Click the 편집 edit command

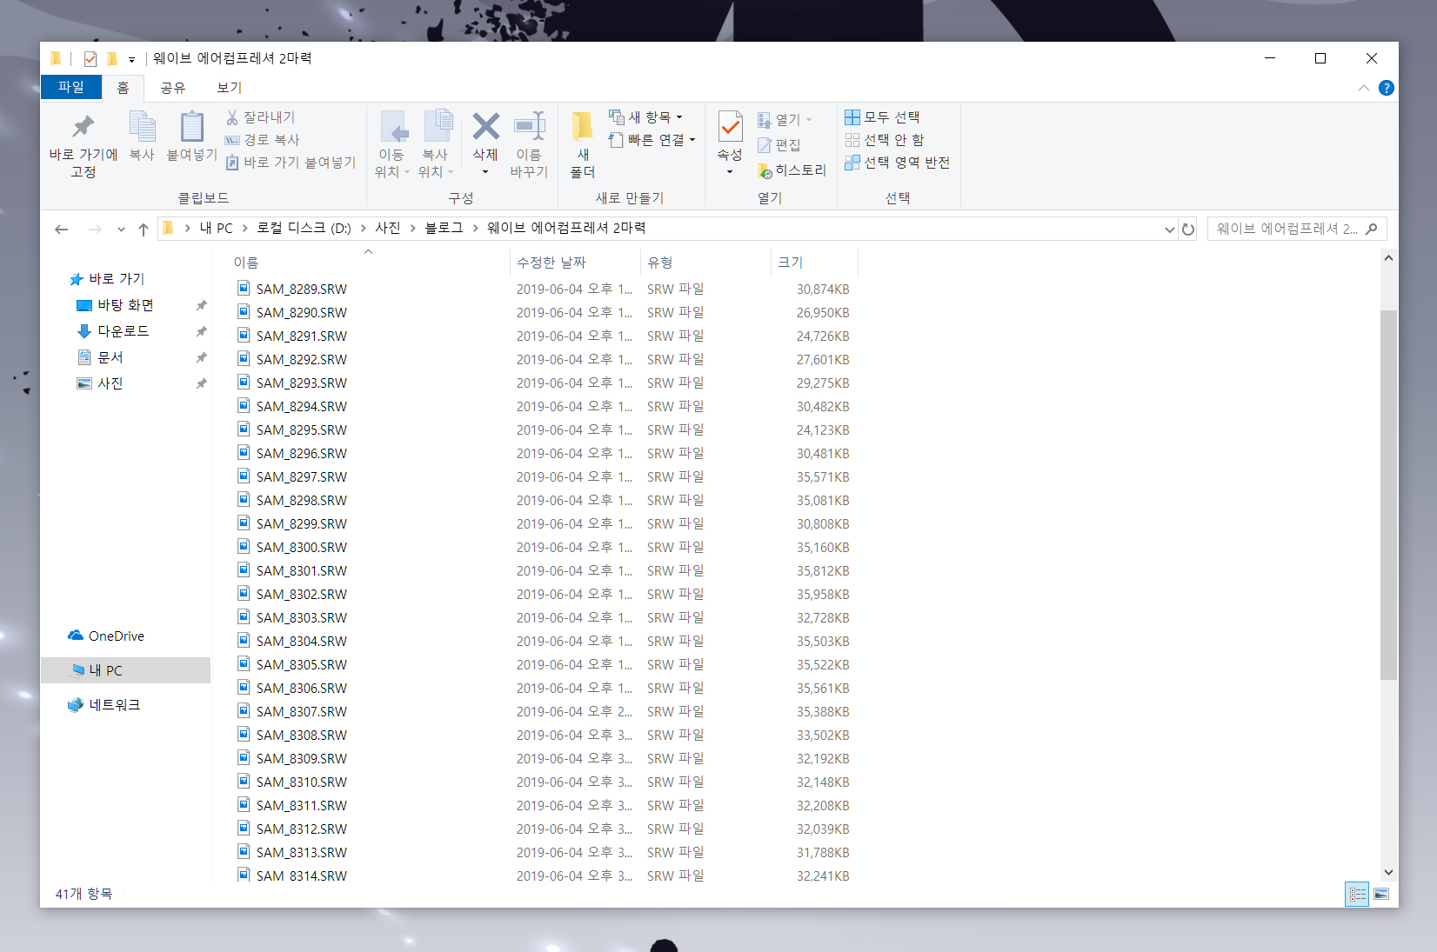click(x=779, y=145)
